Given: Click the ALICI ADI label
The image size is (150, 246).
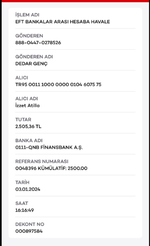Looking at the screenshot, I should point(27,99).
